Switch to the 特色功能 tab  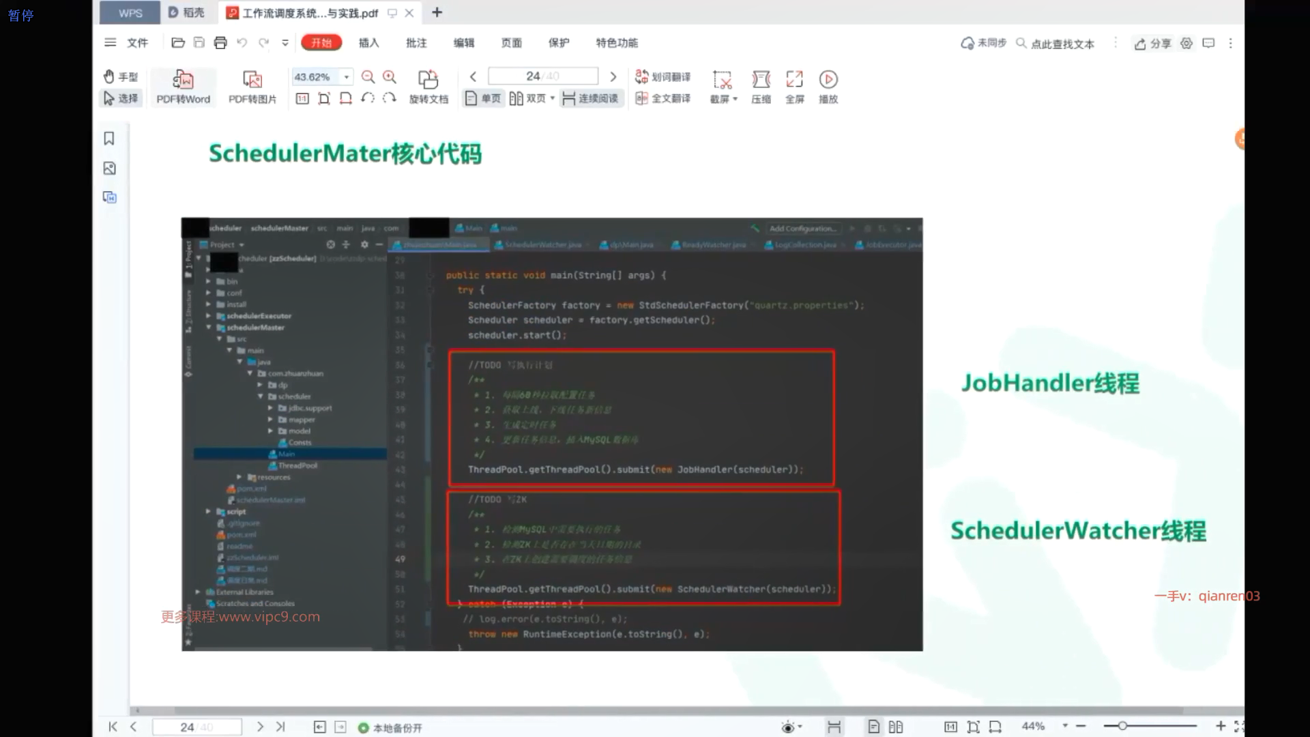click(x=616, y=43)
